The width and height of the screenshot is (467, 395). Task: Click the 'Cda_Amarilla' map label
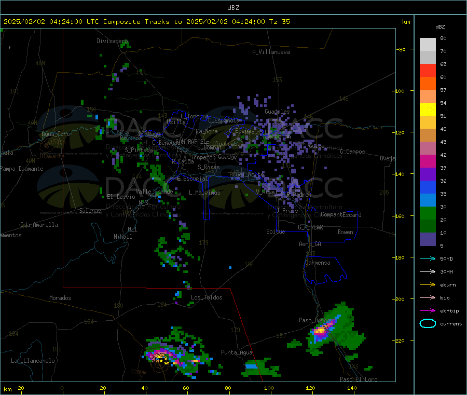pos(39,225)
